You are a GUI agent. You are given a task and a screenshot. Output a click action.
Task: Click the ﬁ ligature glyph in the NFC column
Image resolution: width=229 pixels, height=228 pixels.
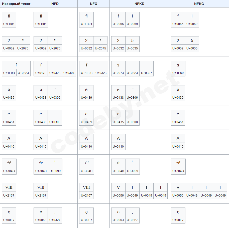[86, 16]
